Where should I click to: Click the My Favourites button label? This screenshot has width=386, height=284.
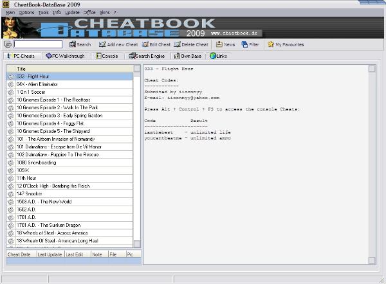coord(289,44)
